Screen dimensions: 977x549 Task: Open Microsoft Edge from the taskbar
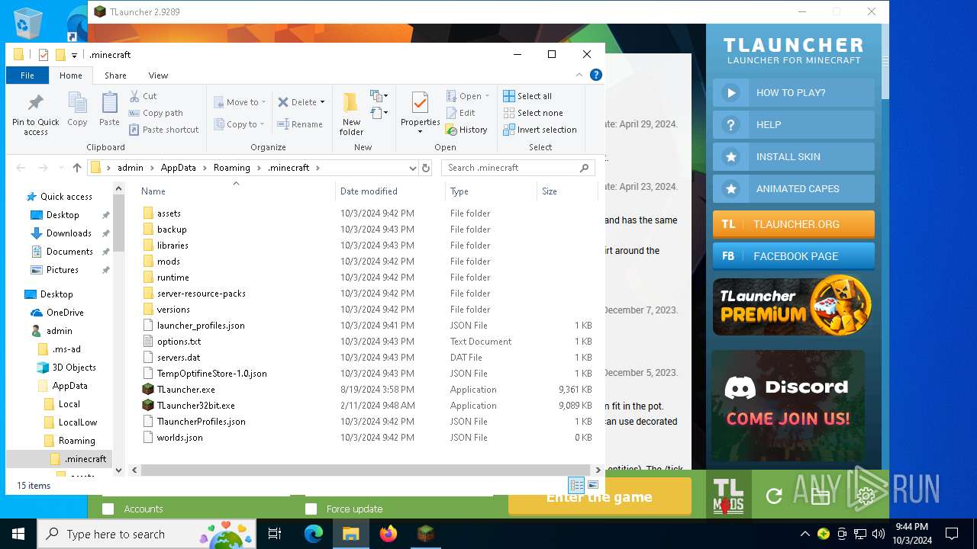click(314, 534)
